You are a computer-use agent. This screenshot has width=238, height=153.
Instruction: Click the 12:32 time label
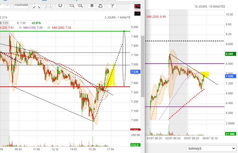55,149
